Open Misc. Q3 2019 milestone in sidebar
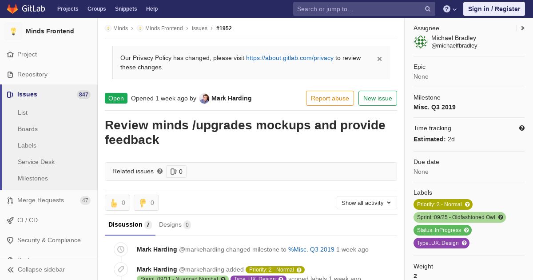Screen dimensions: 533x280 click(x=434, y=107)
